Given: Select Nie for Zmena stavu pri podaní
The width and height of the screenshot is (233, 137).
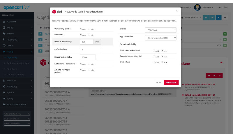Looking at the screenshot, I should tap(89, 70).
